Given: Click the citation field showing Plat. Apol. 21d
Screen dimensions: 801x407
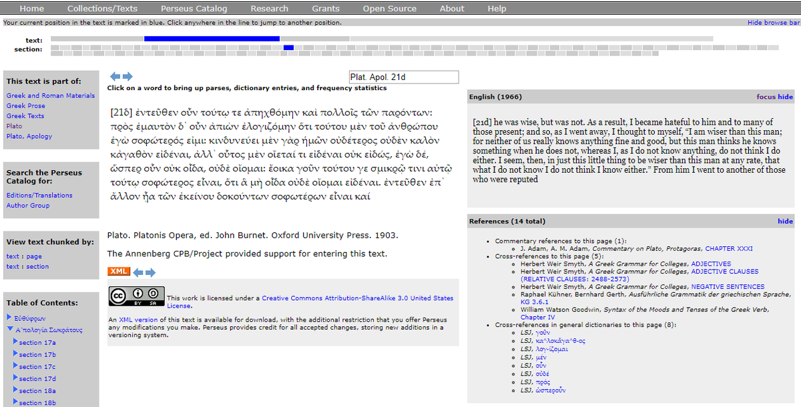Looking at the screenshot, I should click(x=404, y=77).
